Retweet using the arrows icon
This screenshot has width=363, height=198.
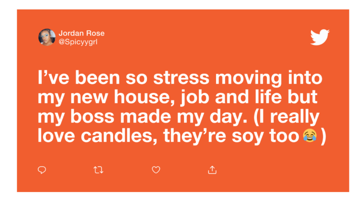[98, 170]
